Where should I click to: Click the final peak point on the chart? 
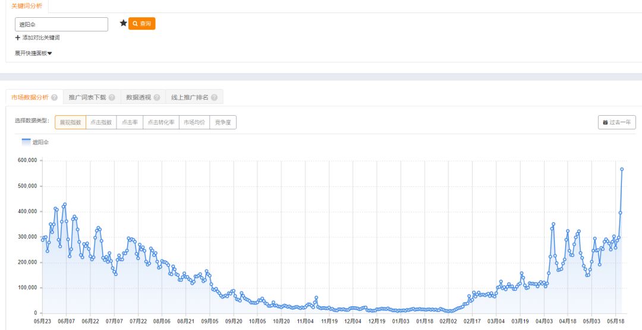coord(622,169)
